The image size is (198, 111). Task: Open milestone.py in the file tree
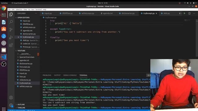(x=25, y=80)
